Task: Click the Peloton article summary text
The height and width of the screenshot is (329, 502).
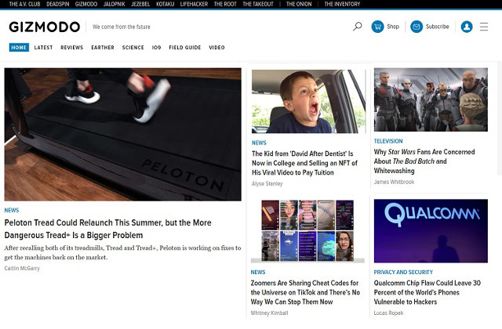Action: tap(122, 252)
